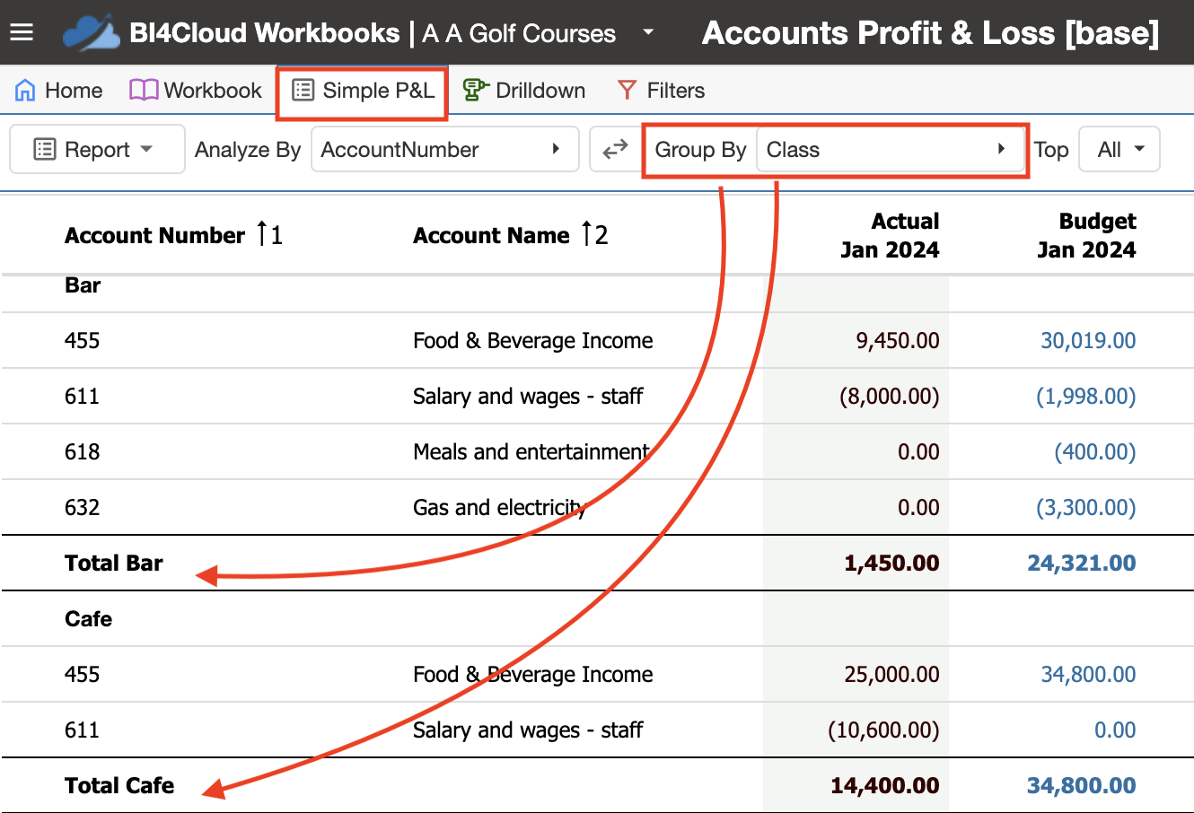Screen dimensions: 1194x813
Task: Click the Home house icon
Action: tap(25, 91)
